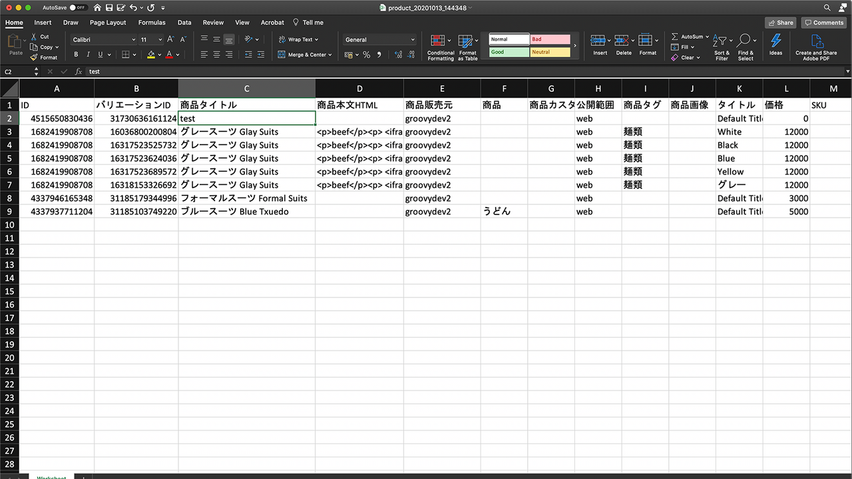Viewport: 852px width, 479px height.
Task: Click the Share button
Action: (780, 23)
